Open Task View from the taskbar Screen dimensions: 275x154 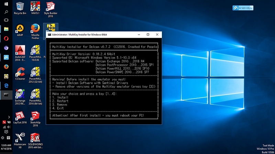(6, 20)
